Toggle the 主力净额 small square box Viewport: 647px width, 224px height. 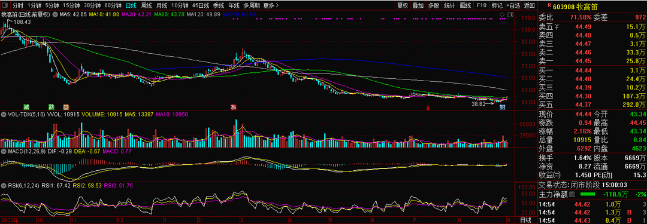click(x=572, y=194)
